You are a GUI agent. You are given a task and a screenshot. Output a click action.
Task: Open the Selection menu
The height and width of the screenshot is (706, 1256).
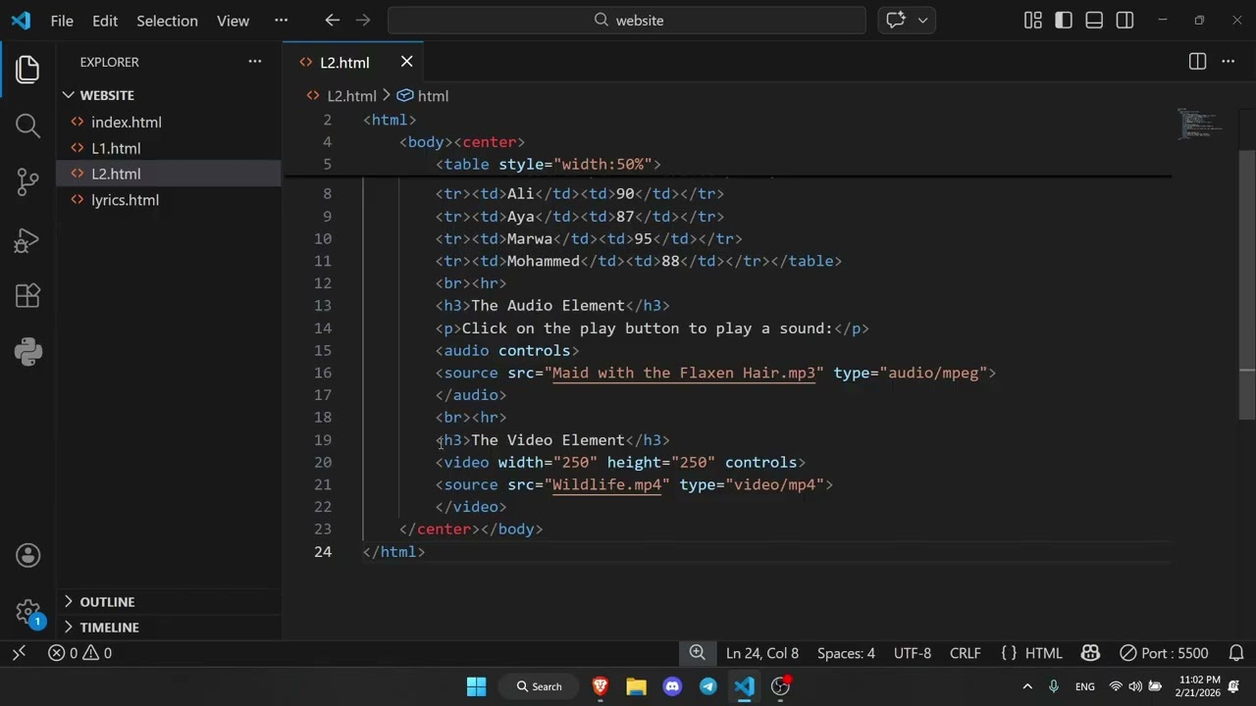[x=167, y=21]
